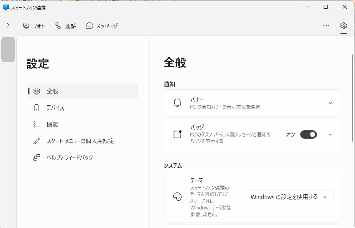Open Settings via the gear icon

point(343,25)
